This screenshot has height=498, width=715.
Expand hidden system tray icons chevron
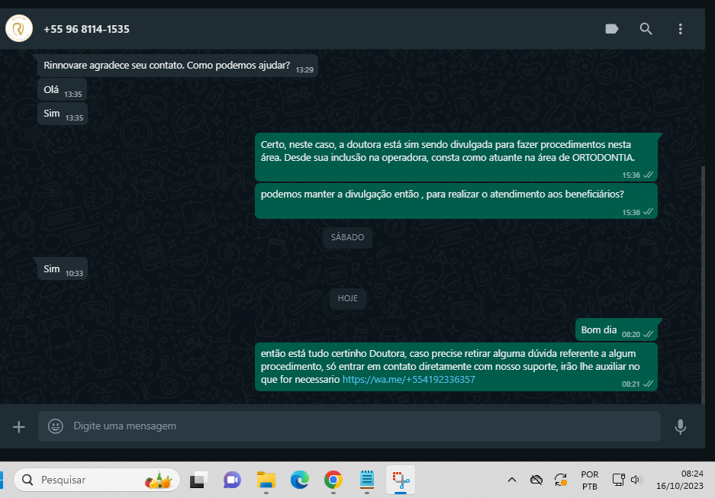512,480
